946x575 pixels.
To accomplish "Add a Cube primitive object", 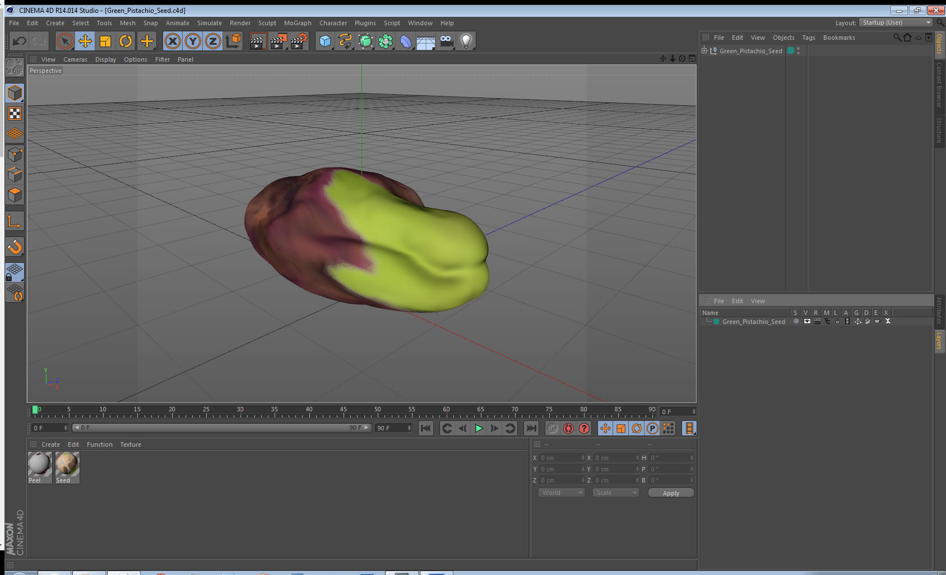I will [x=325, y=41].
